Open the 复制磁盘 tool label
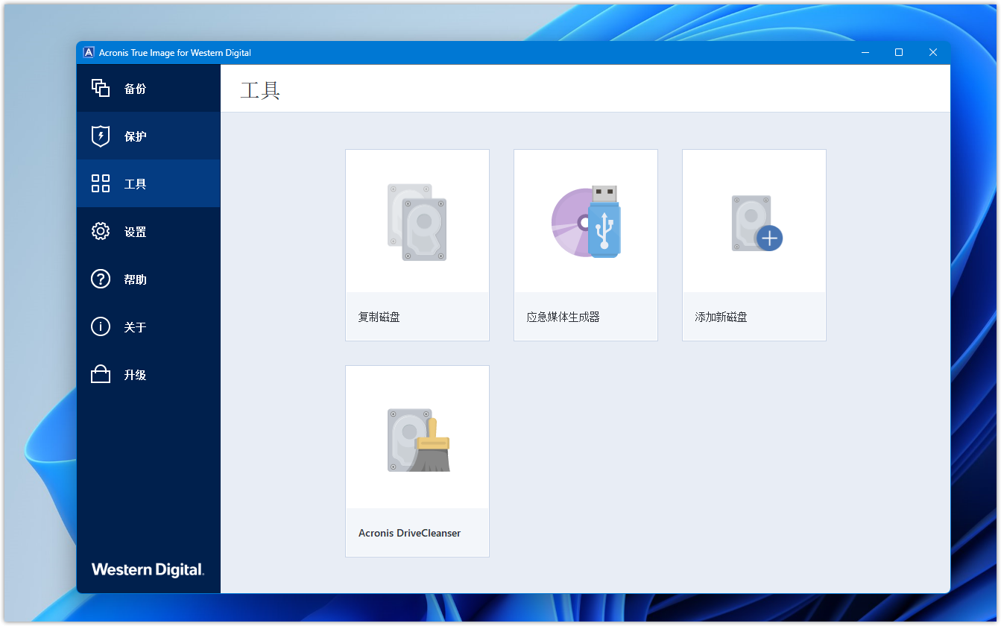The height and width of the screenshot is (626, 1001). (x=379, y=317)
